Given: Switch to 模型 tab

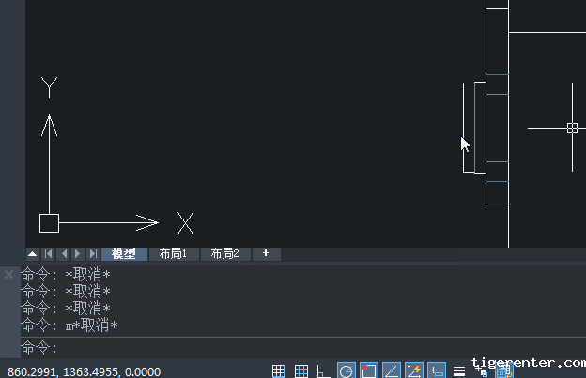Looking at the screenshot, I should click(124, 254).
